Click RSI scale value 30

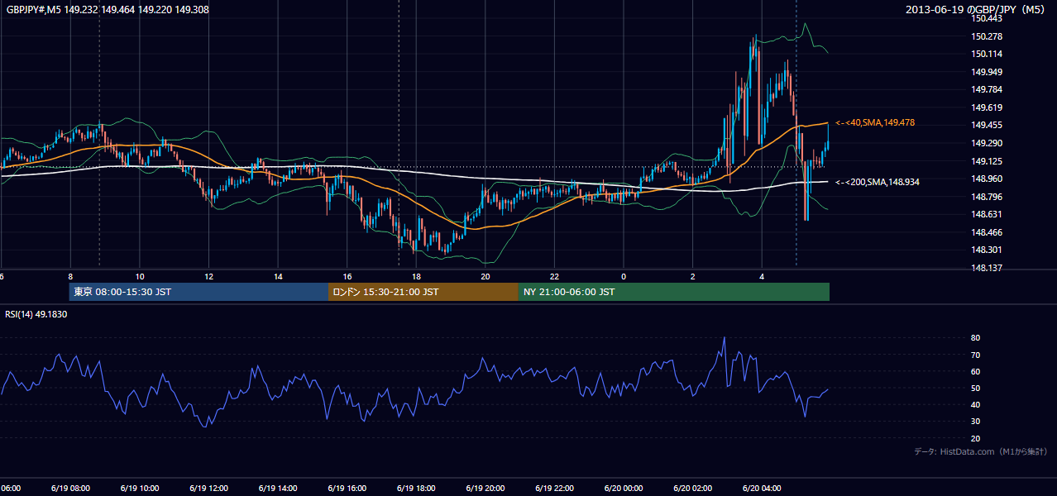pyautogui.click(x=976, y=421)
